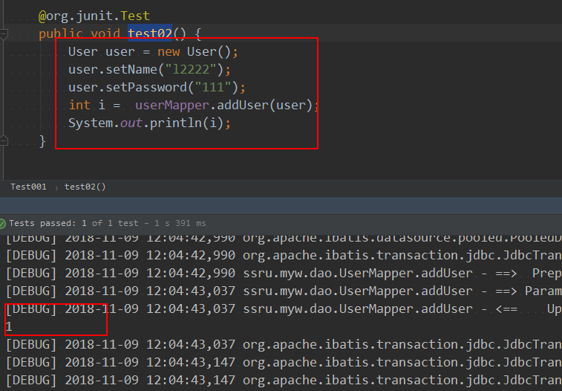Click the System.out.println(i) line
This screenshot has height=391, width=562.
149,123
